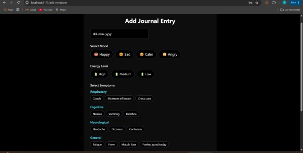Screen dimensions: 303x153
Task: Click the scrollbar down arrow
Action: (301, 150)
